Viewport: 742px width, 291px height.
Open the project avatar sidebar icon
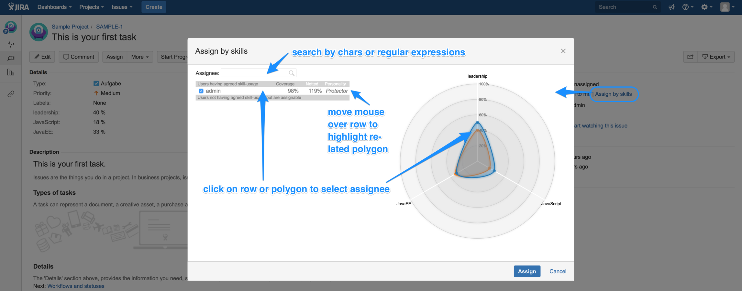(x=11, y=27)
